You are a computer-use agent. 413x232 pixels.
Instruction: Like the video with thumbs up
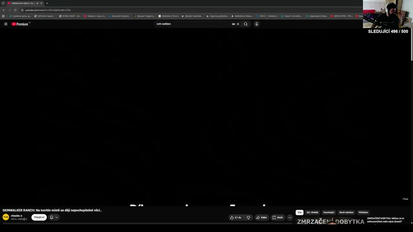236,217
